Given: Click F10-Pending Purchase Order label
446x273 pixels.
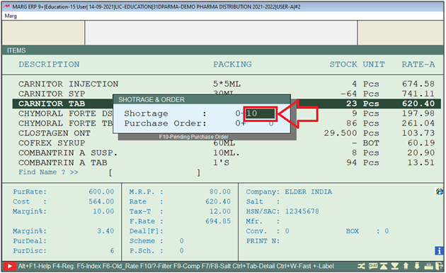Looking at the screenshot, I should tap(194, 137).
